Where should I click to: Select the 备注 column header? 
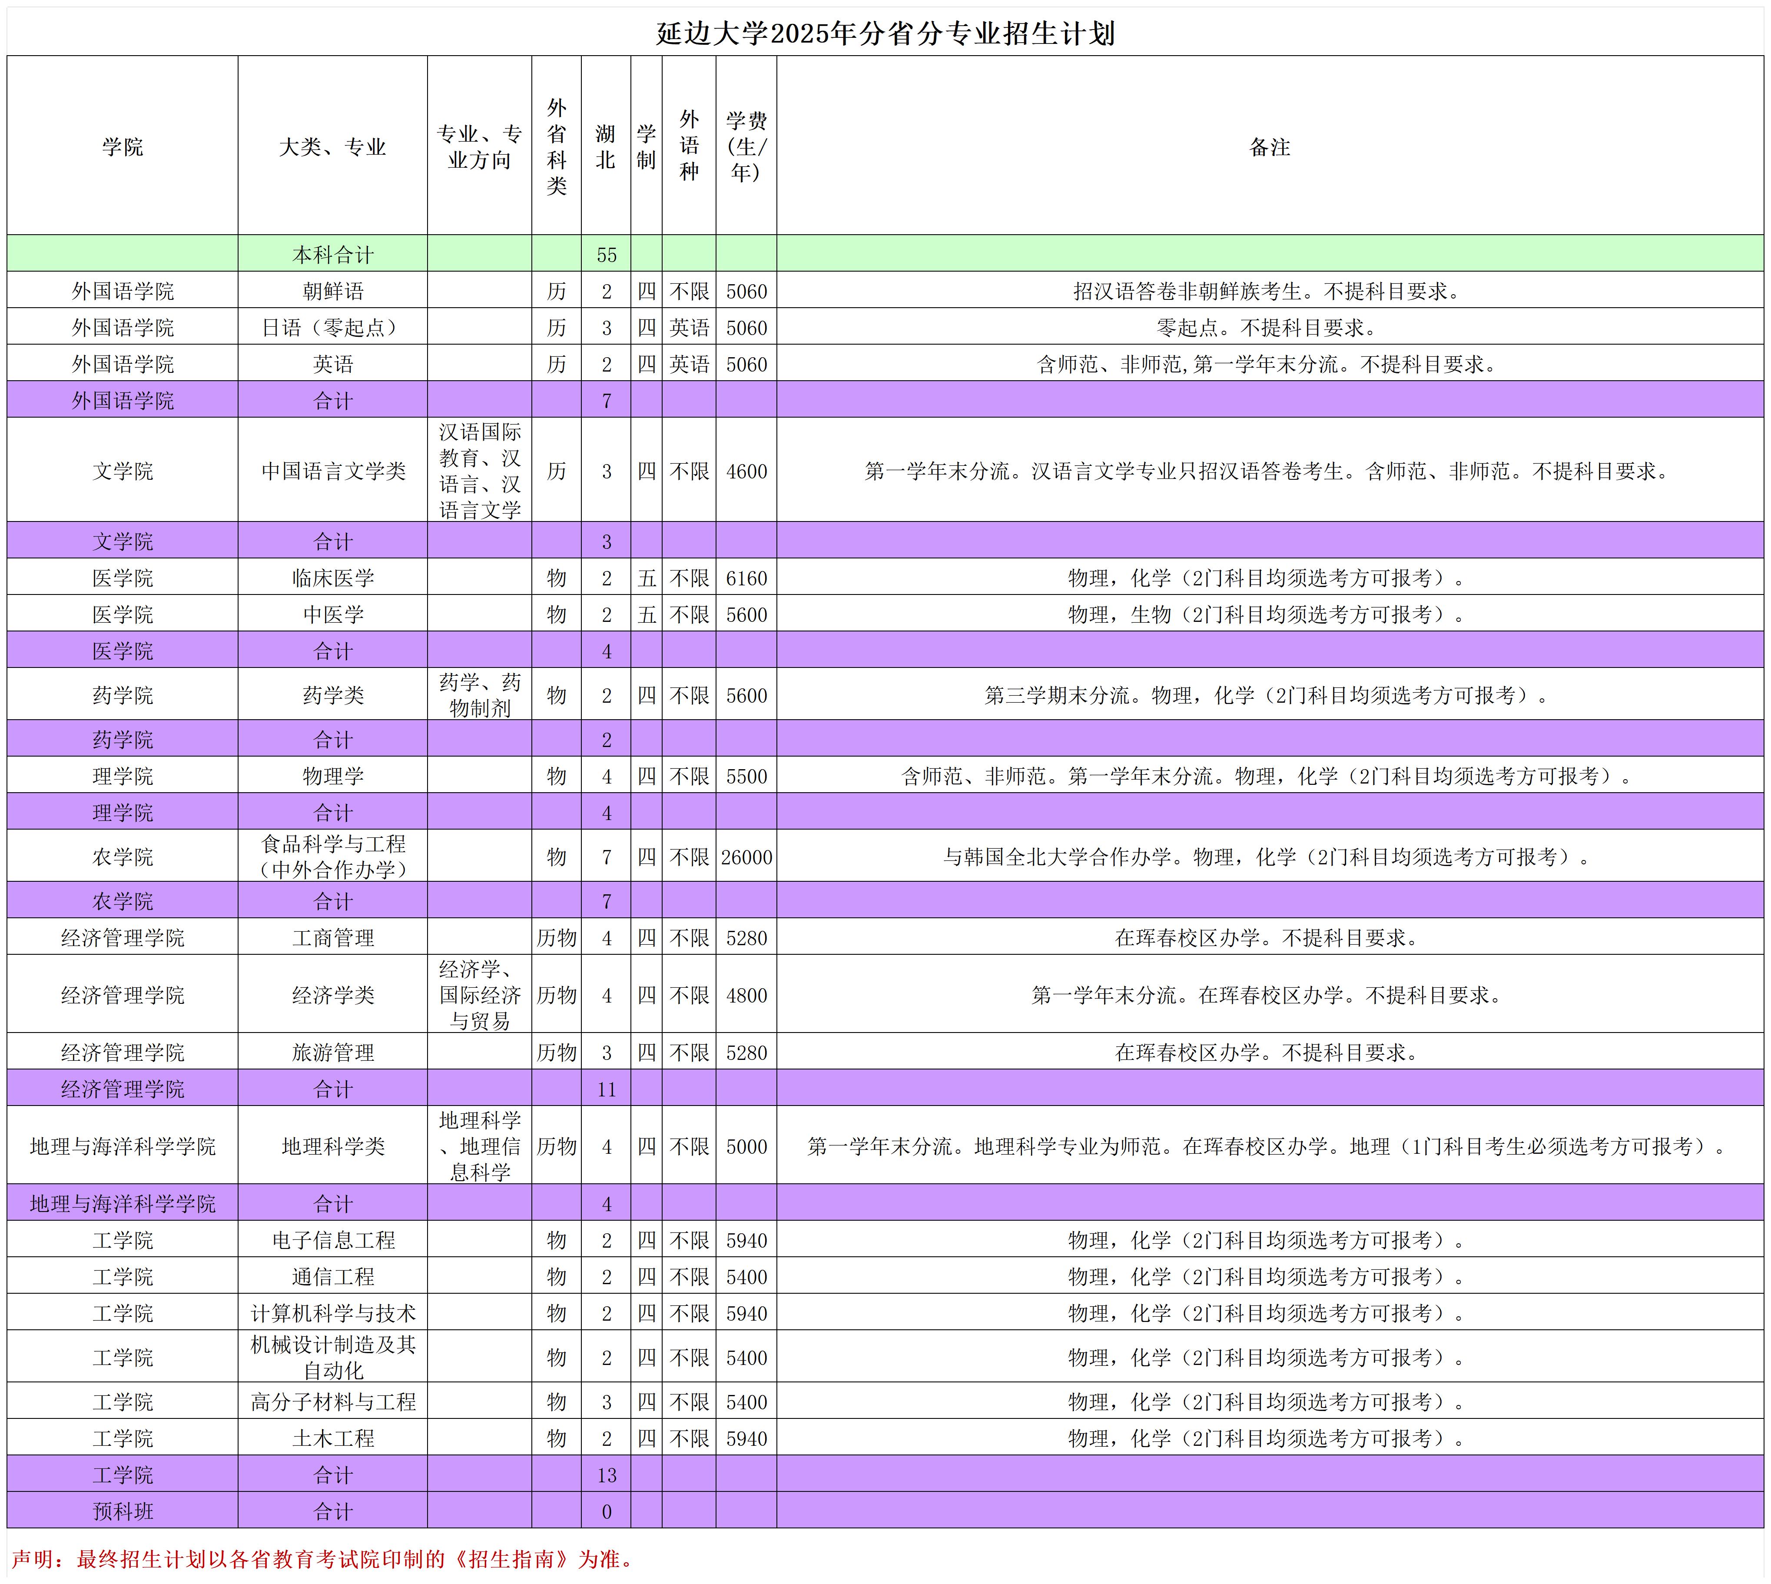[x=1270, y=146]
